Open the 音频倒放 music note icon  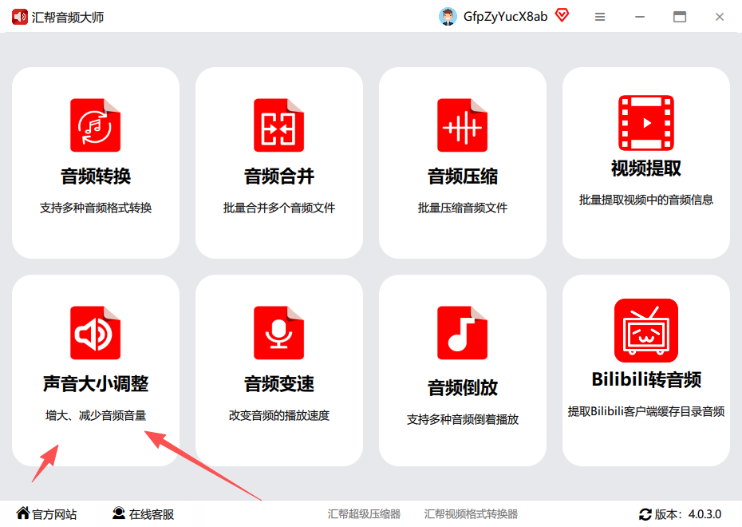(462, 332)
